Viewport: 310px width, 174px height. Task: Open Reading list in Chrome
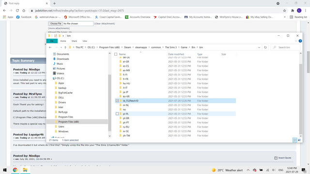point(298,17)
